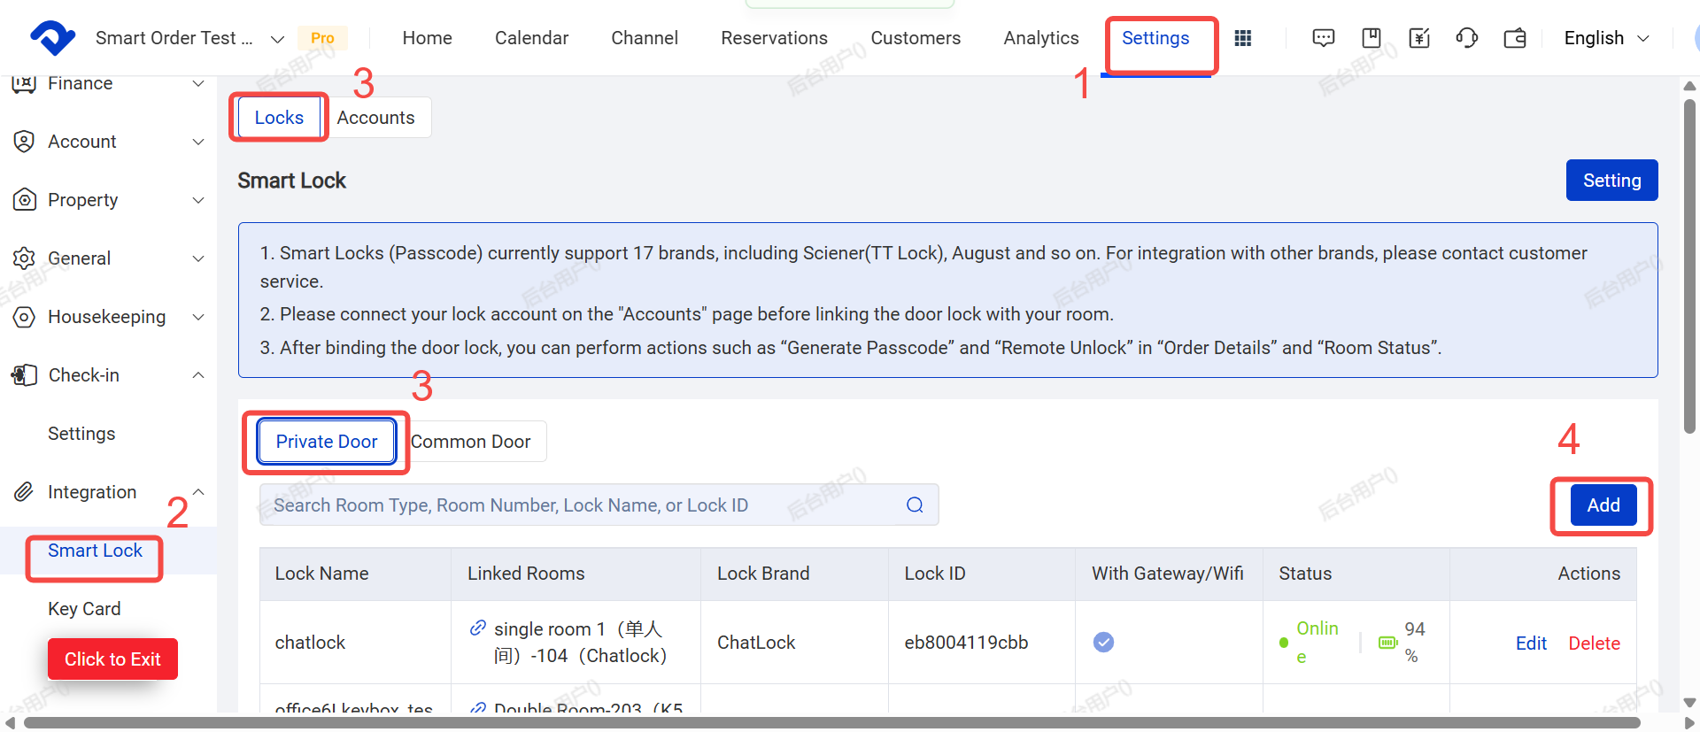The width and height of the screenshot is (1700, 732).
Task: Open the Settings top menu
Action: coord(1155,38)
